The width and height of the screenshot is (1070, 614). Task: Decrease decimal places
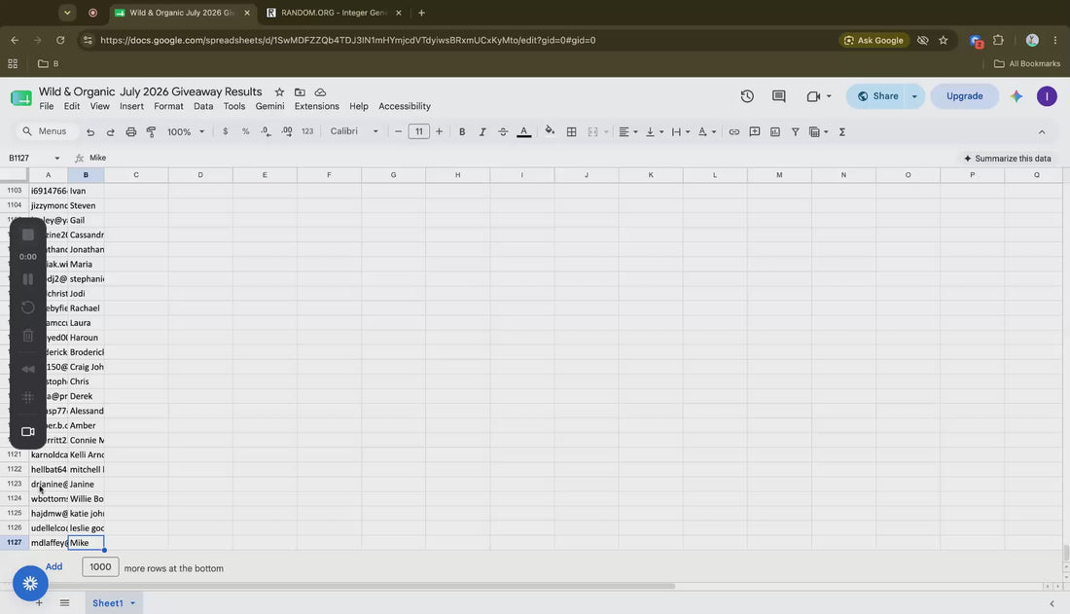[266, 131]
